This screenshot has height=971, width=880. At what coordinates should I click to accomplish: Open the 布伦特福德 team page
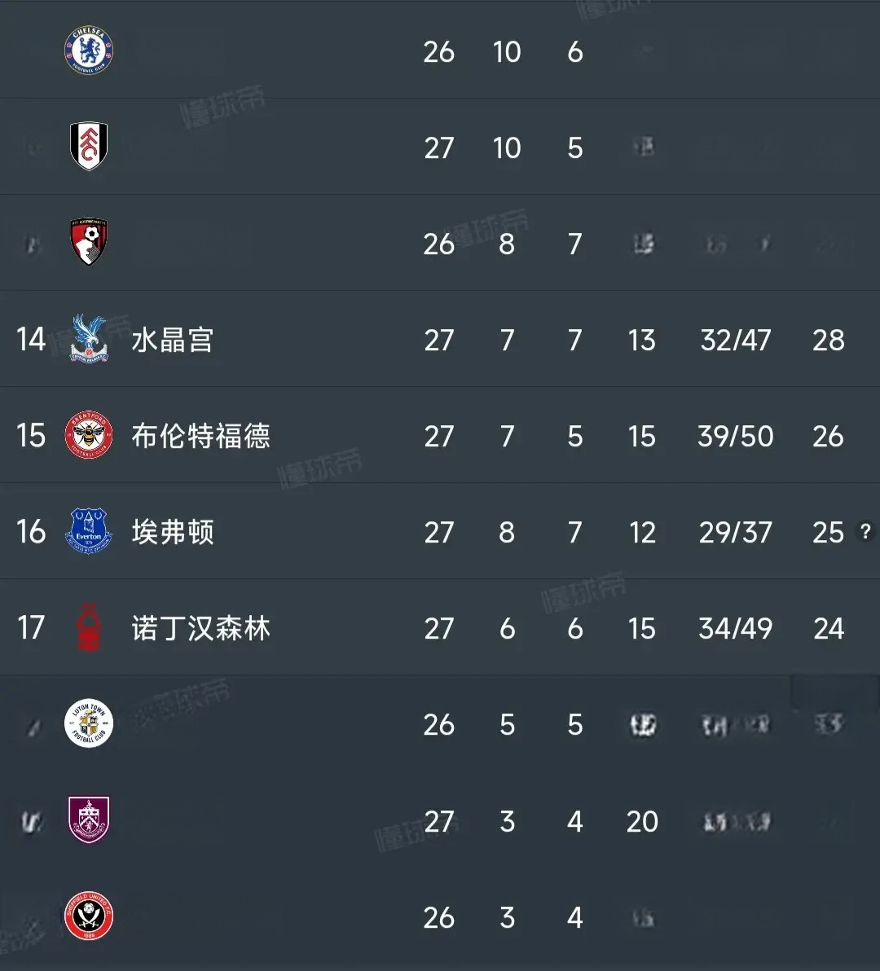(200, 436)
